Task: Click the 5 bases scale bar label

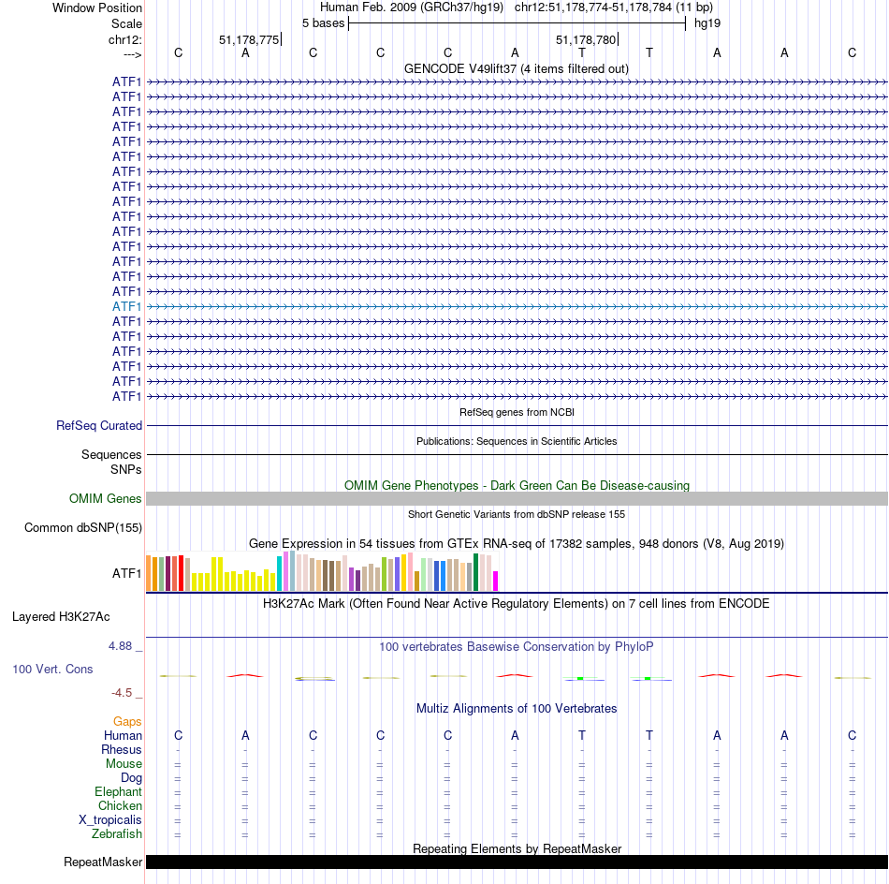Action: (323, 23)
